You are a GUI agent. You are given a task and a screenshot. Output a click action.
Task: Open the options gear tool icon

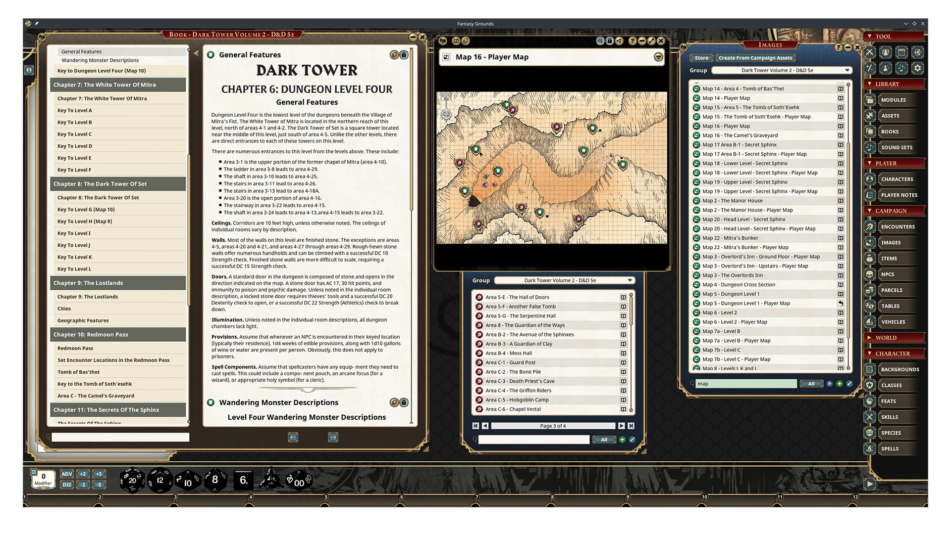coord(917,68)
